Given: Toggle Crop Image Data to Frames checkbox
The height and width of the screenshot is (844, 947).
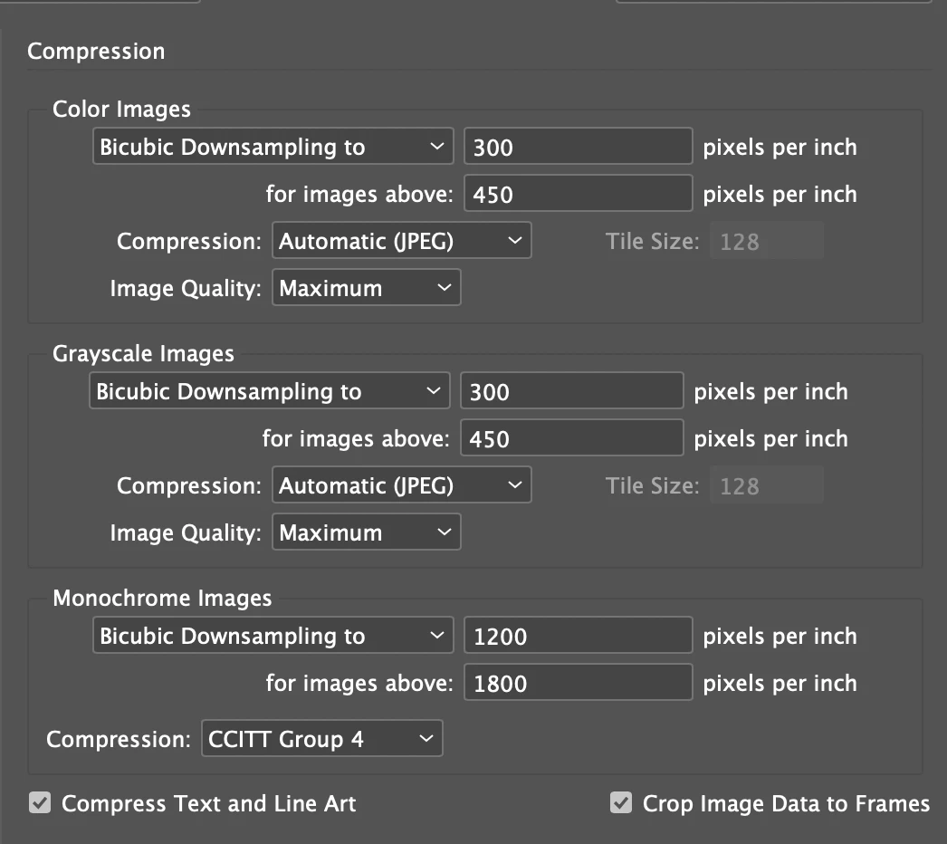Looking at the screenshot, I should (x=621, y=802).
